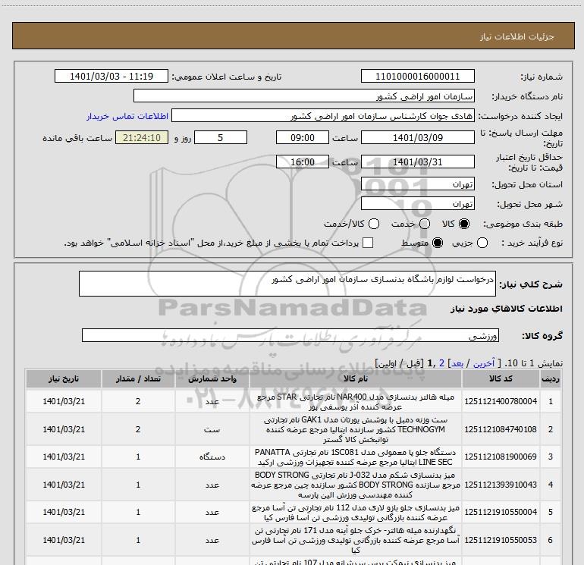Click the کد کالا column header

click(x=501, y=378)
